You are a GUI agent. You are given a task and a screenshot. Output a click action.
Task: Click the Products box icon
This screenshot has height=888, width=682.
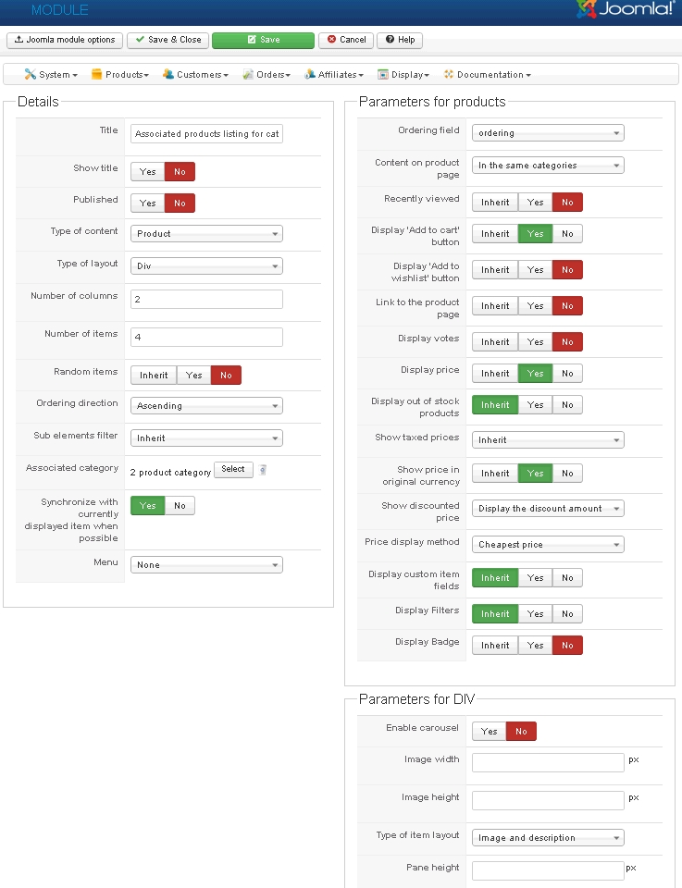(96, 75)
